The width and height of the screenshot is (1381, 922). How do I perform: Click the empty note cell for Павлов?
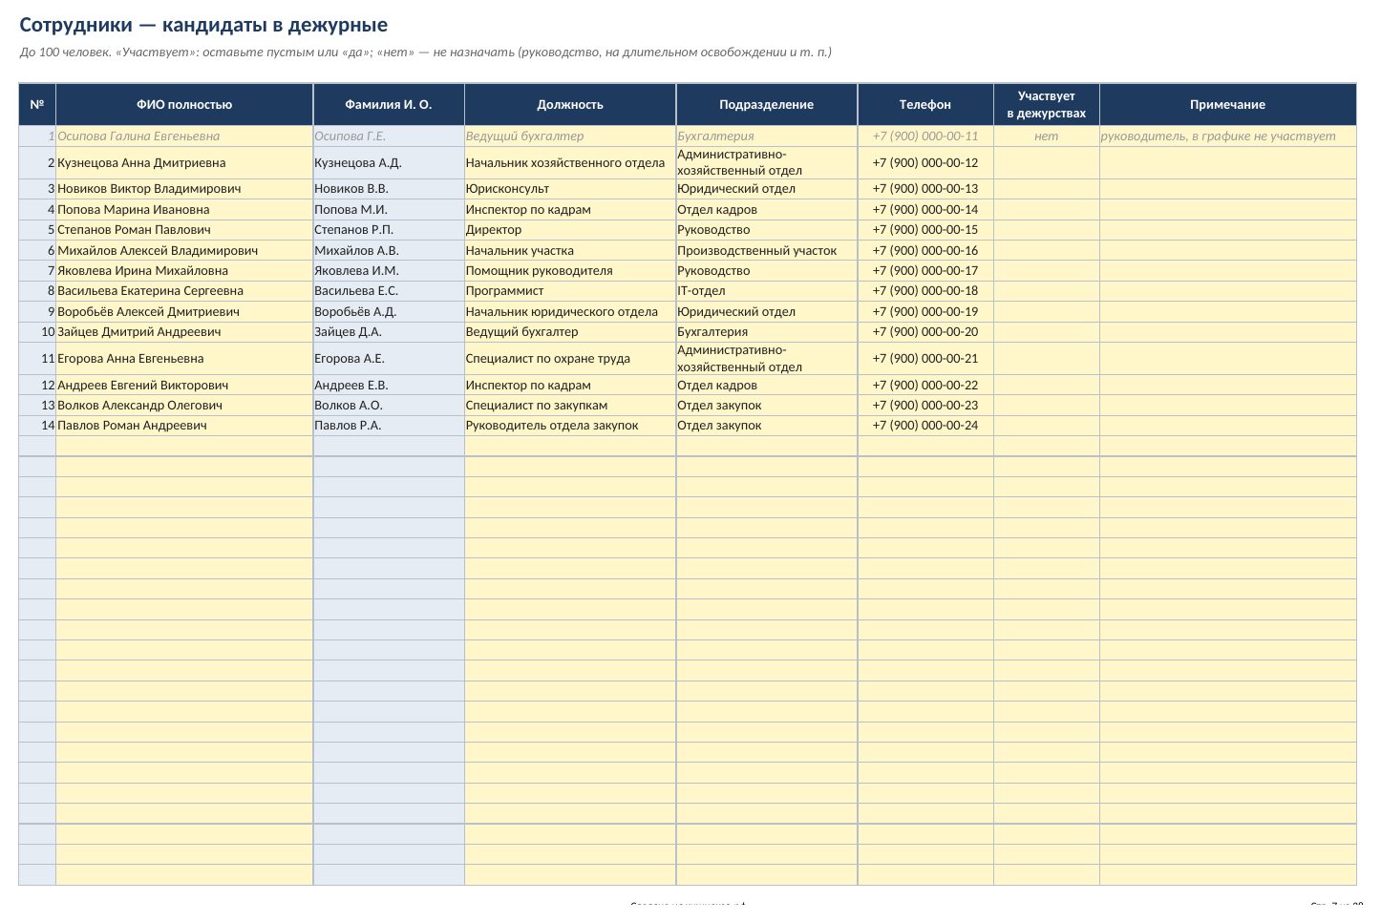[1228, 426]
